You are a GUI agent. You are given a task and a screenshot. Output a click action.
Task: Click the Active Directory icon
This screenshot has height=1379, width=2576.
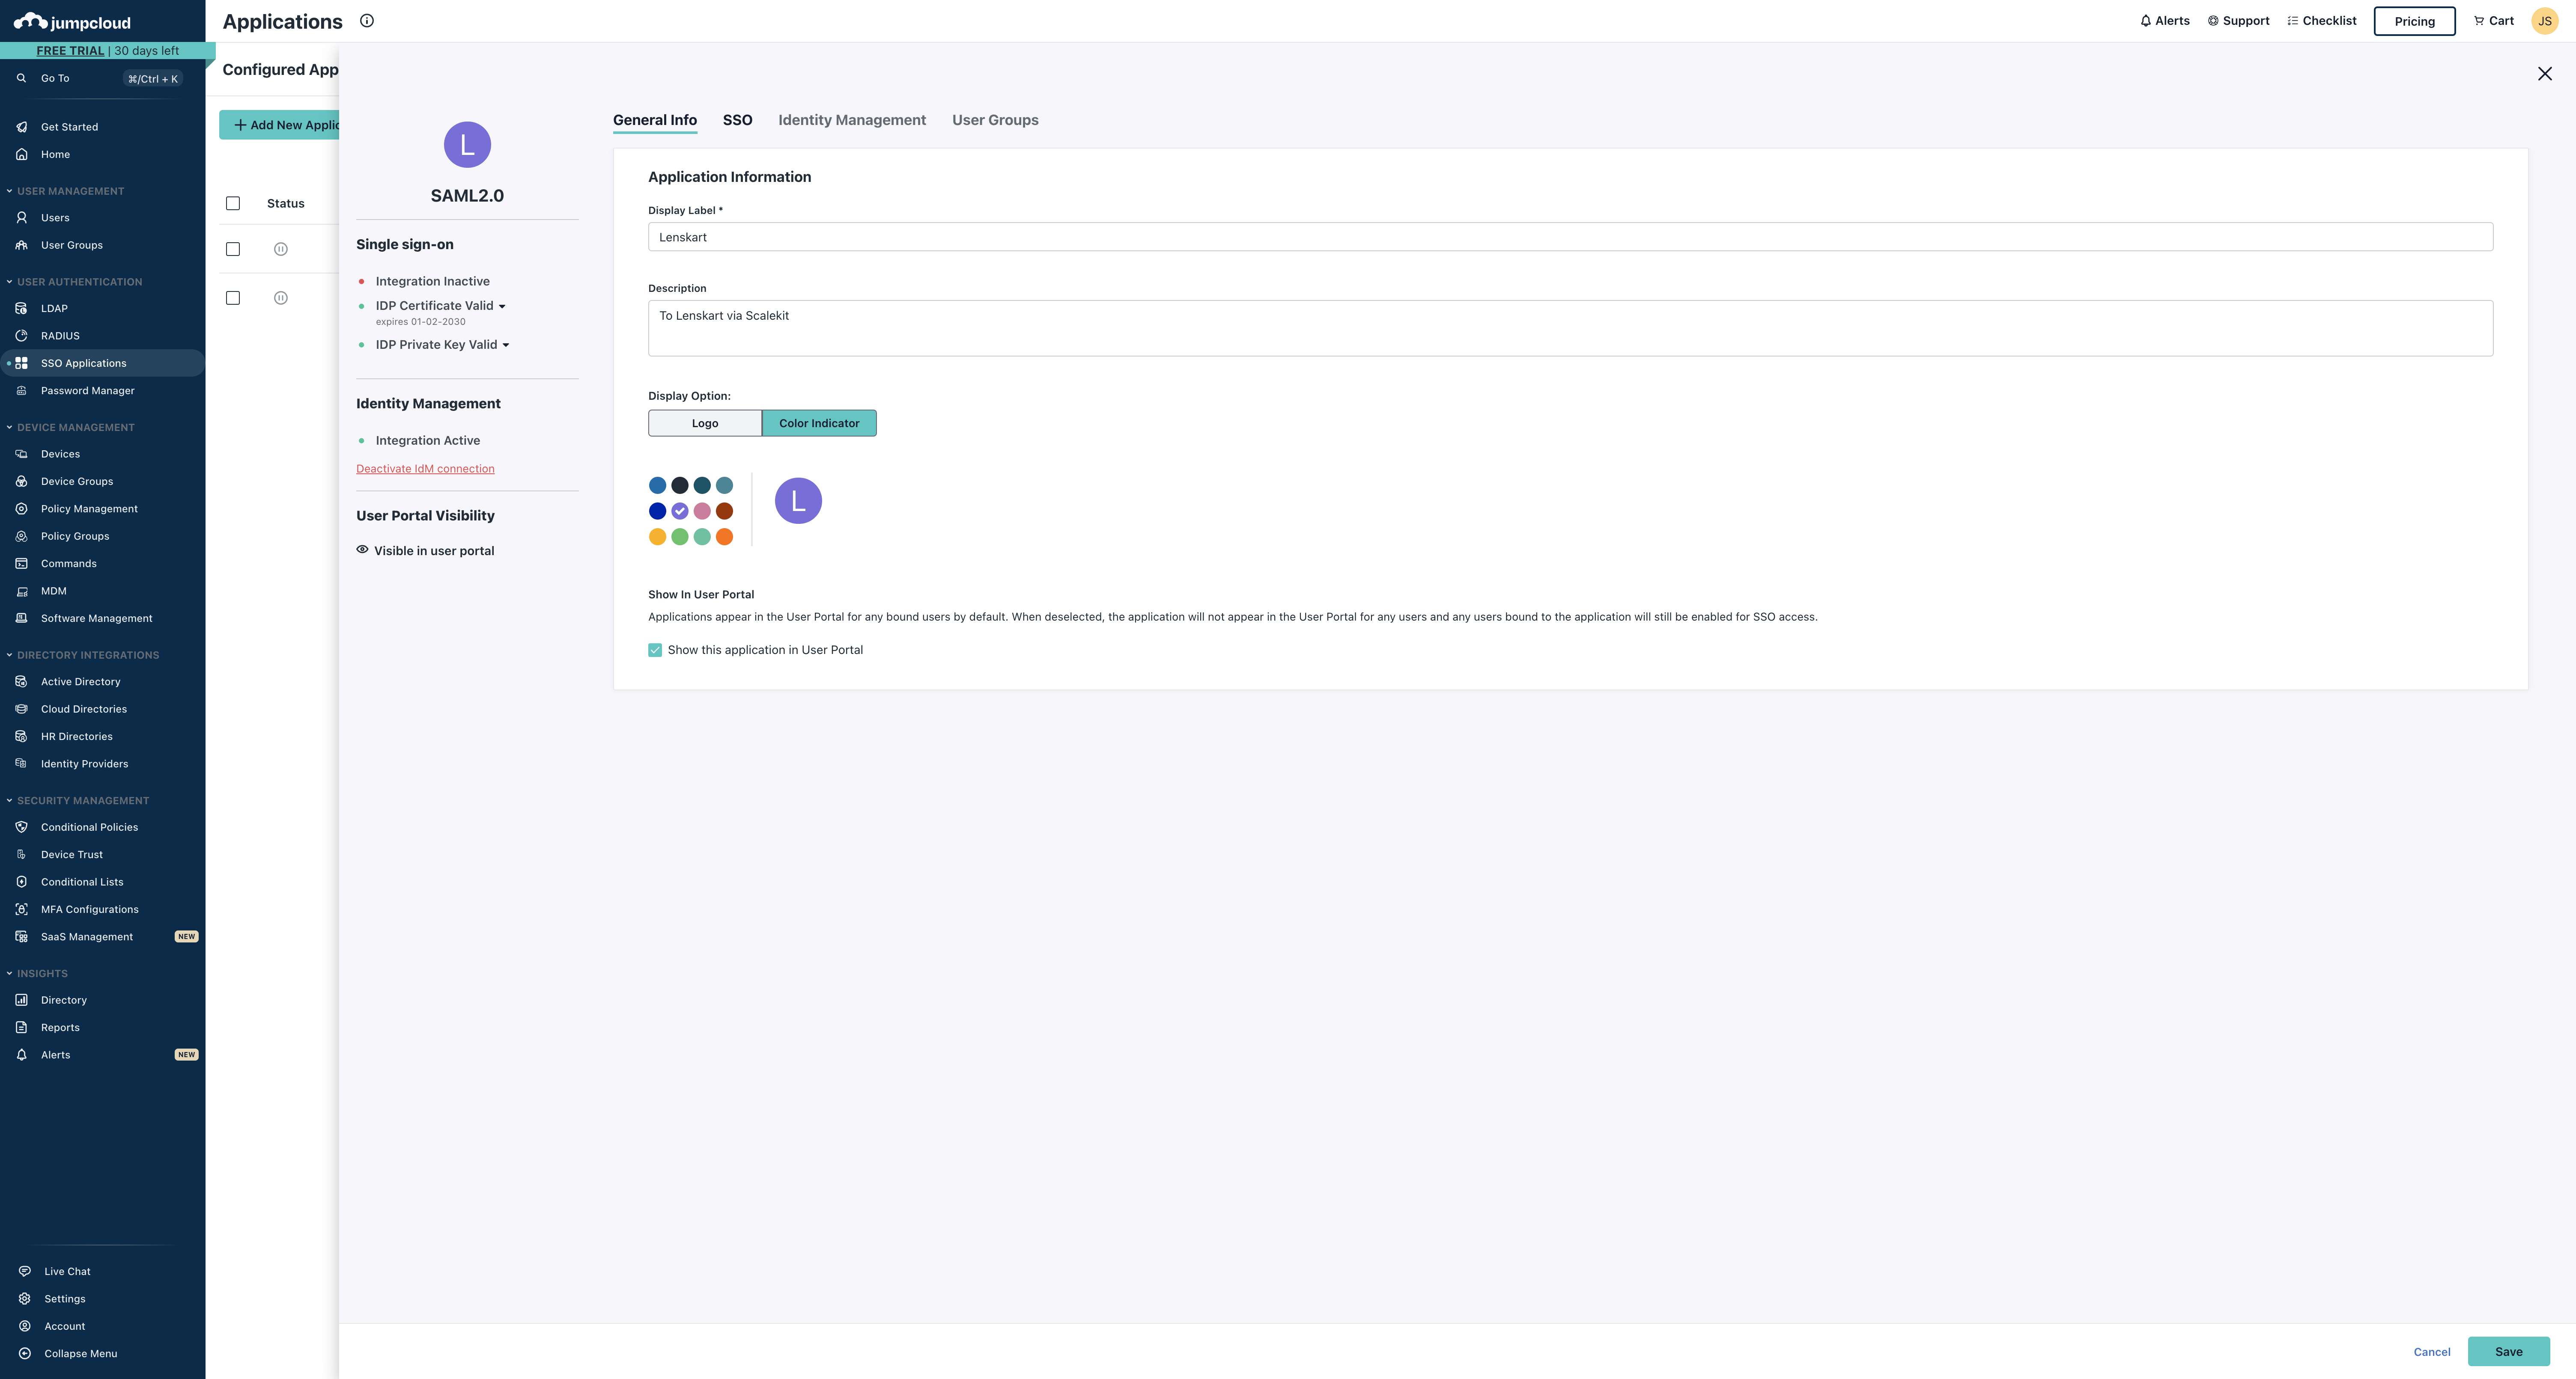pos(21,681)
